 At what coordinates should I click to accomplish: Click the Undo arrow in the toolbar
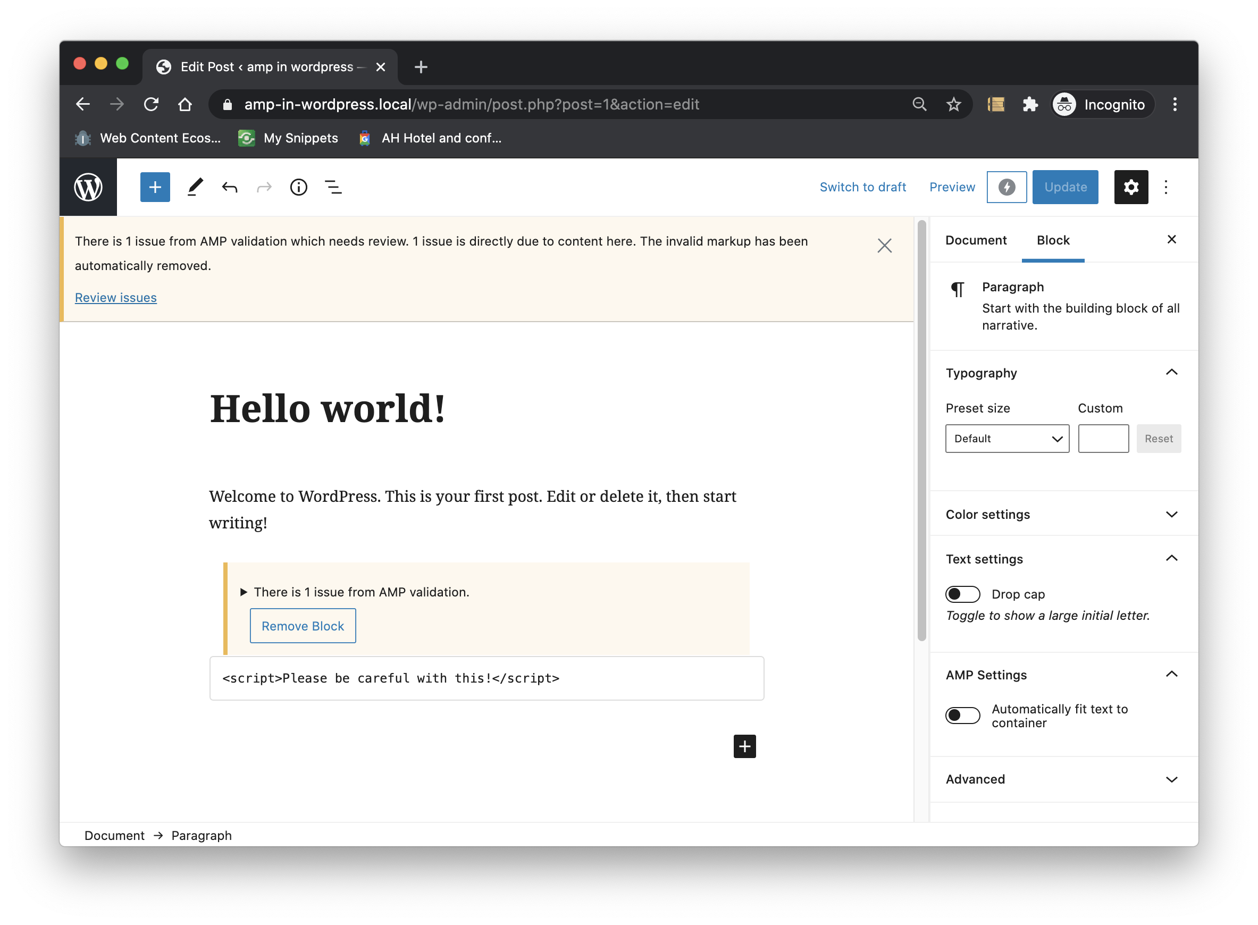click(229, 187)
